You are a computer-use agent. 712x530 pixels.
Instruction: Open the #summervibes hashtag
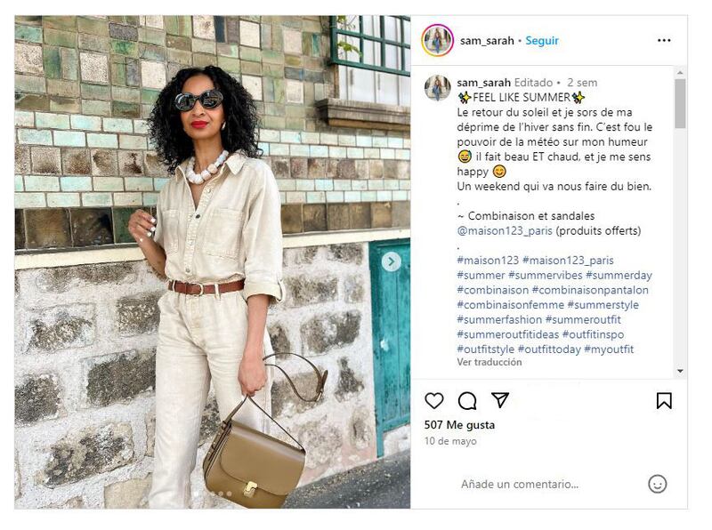pos(545,275)
